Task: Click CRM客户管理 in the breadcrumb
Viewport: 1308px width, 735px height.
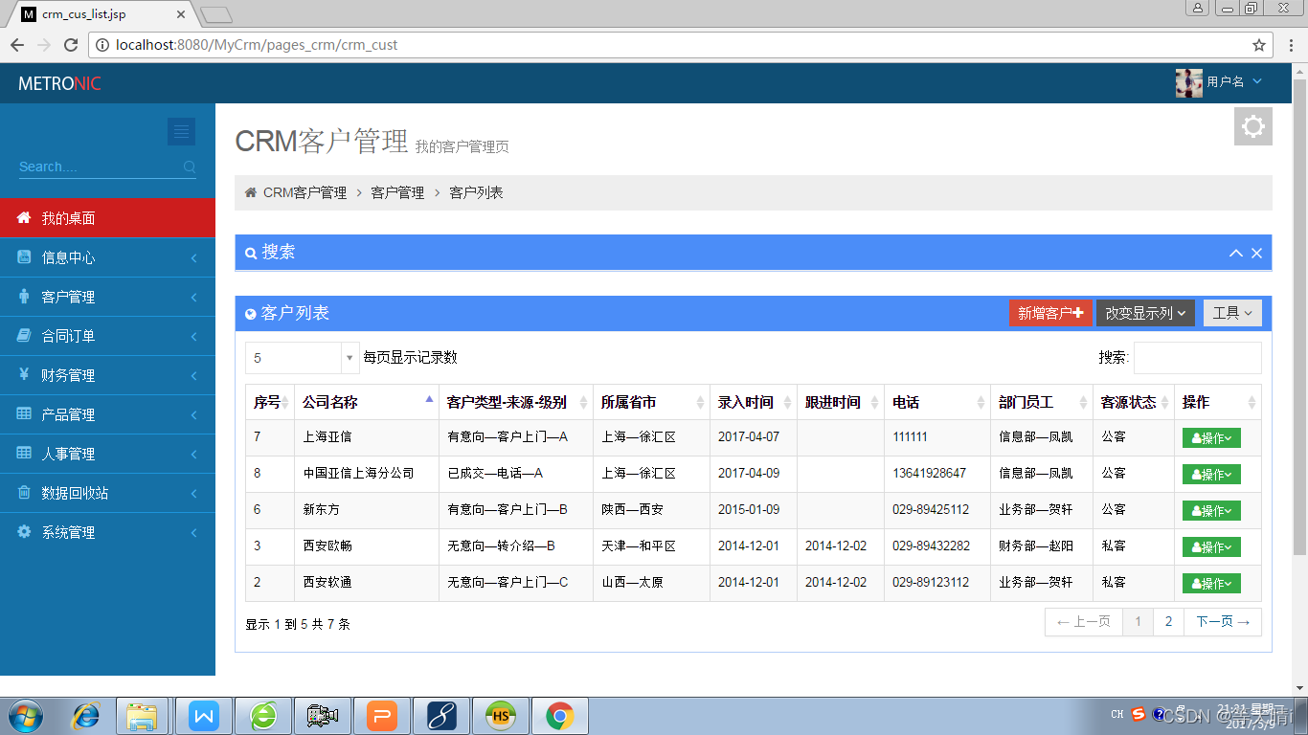Action: click(304, 191)
